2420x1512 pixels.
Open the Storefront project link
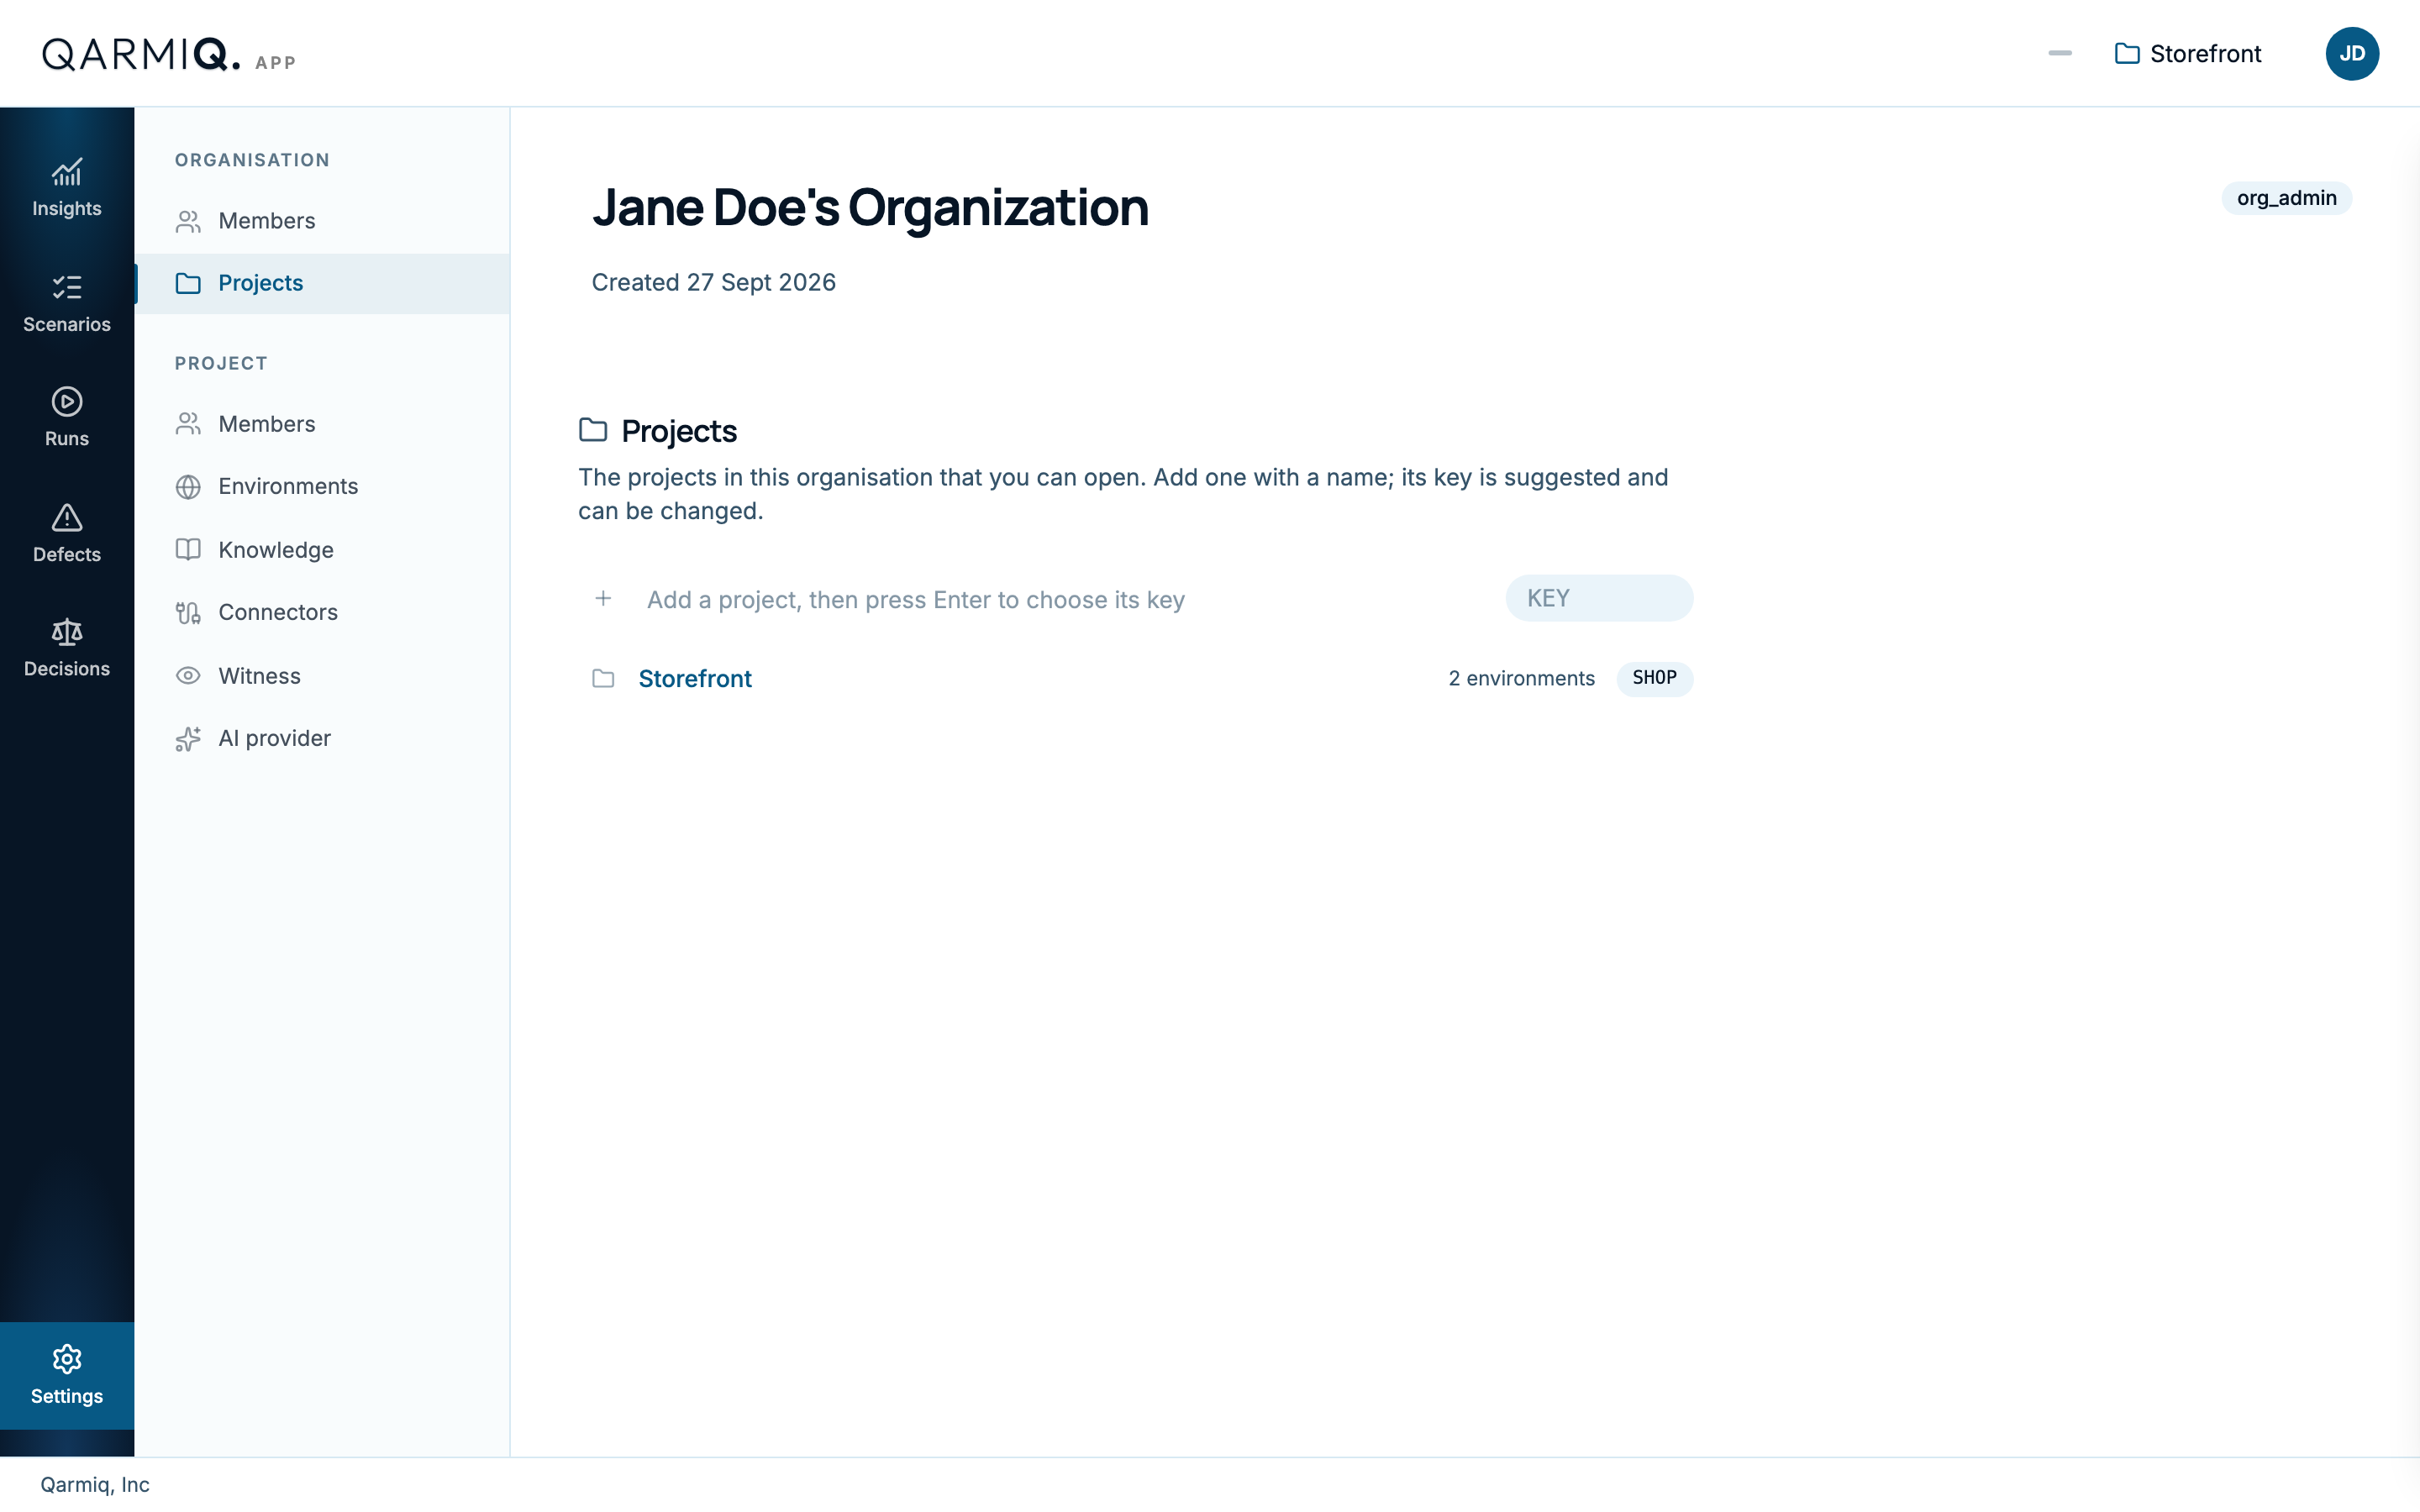tap(695, 679)
